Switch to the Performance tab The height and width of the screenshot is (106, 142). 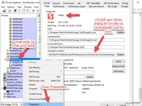pos(59,7)
